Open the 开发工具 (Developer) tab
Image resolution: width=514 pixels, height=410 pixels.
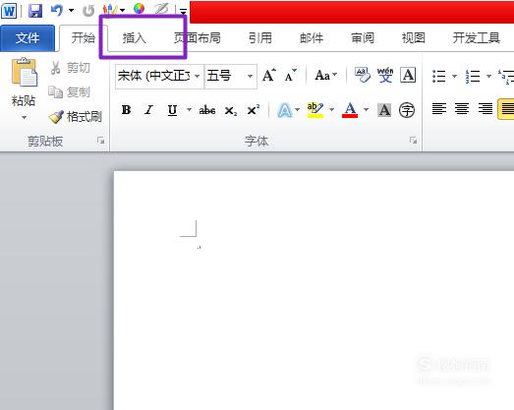tap(477, 38)
